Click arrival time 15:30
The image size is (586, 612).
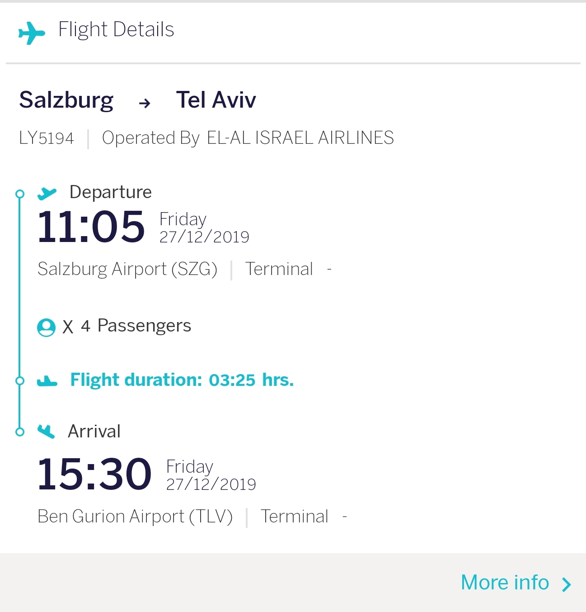click(94, 474)
